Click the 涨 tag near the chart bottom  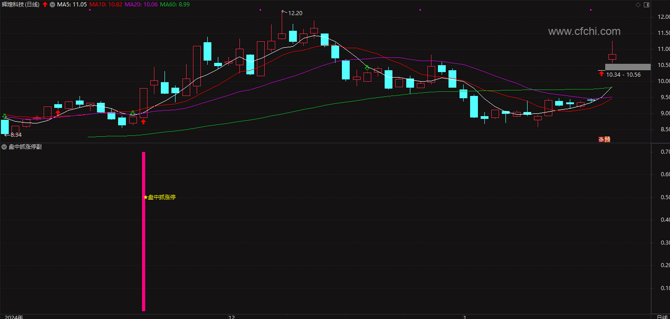point(601,140)
